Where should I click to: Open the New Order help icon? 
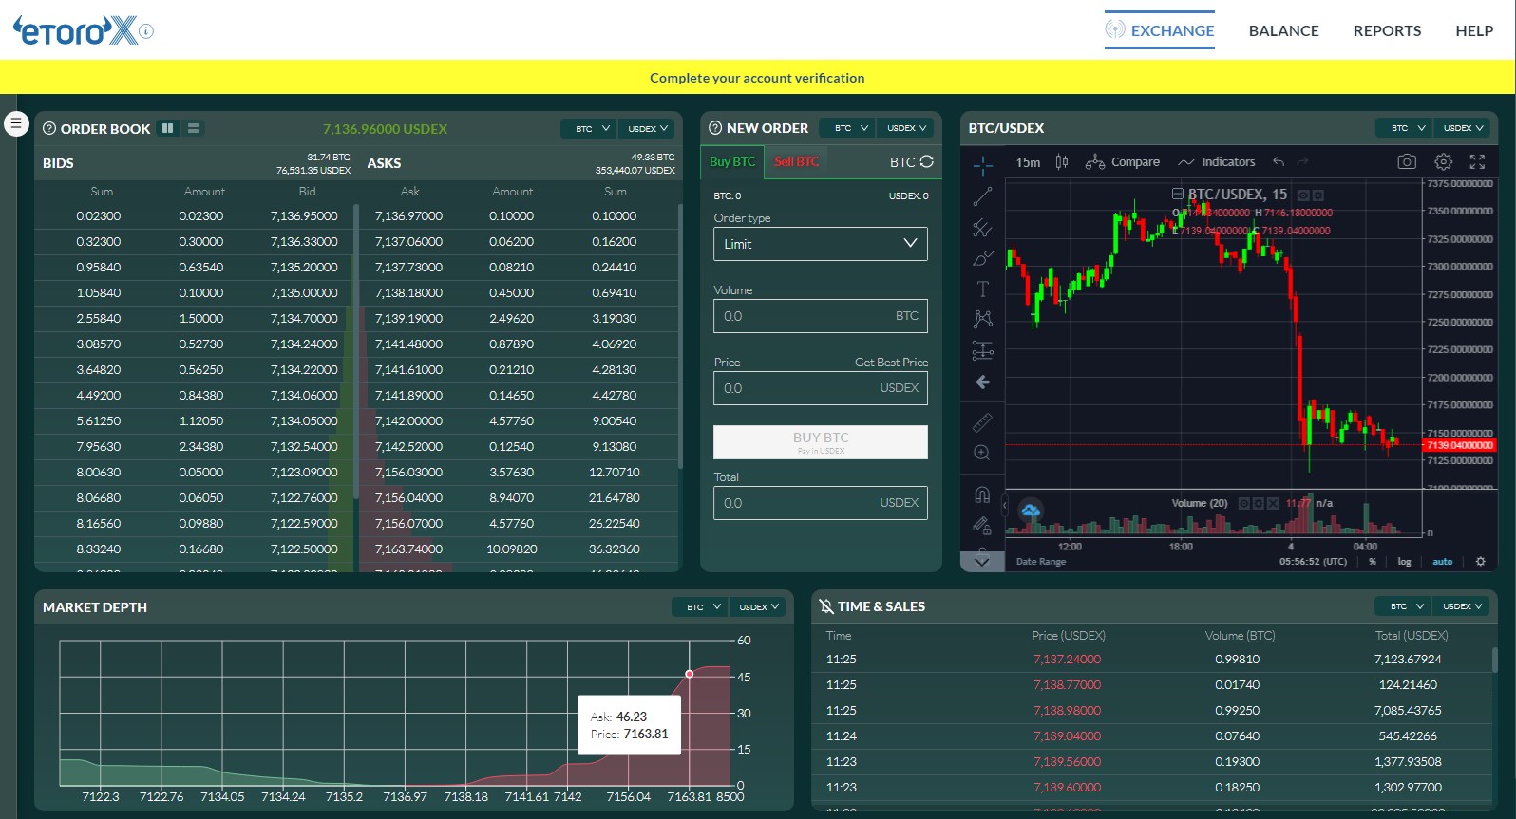[x=715, y=128]
